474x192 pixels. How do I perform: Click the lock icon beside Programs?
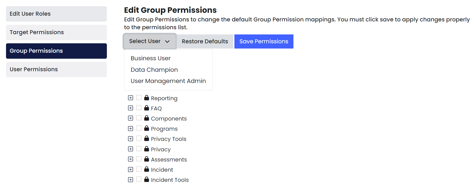pos(147,128)
